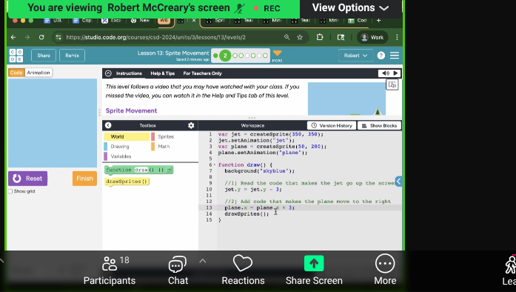
Task: Open Version History
Action: coord(332,125)
